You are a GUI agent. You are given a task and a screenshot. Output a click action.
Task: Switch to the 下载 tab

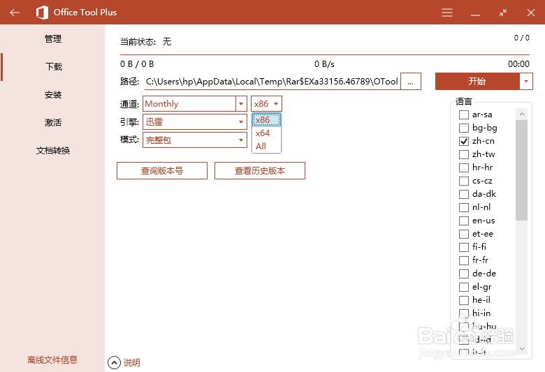click(x=53, y=67)
